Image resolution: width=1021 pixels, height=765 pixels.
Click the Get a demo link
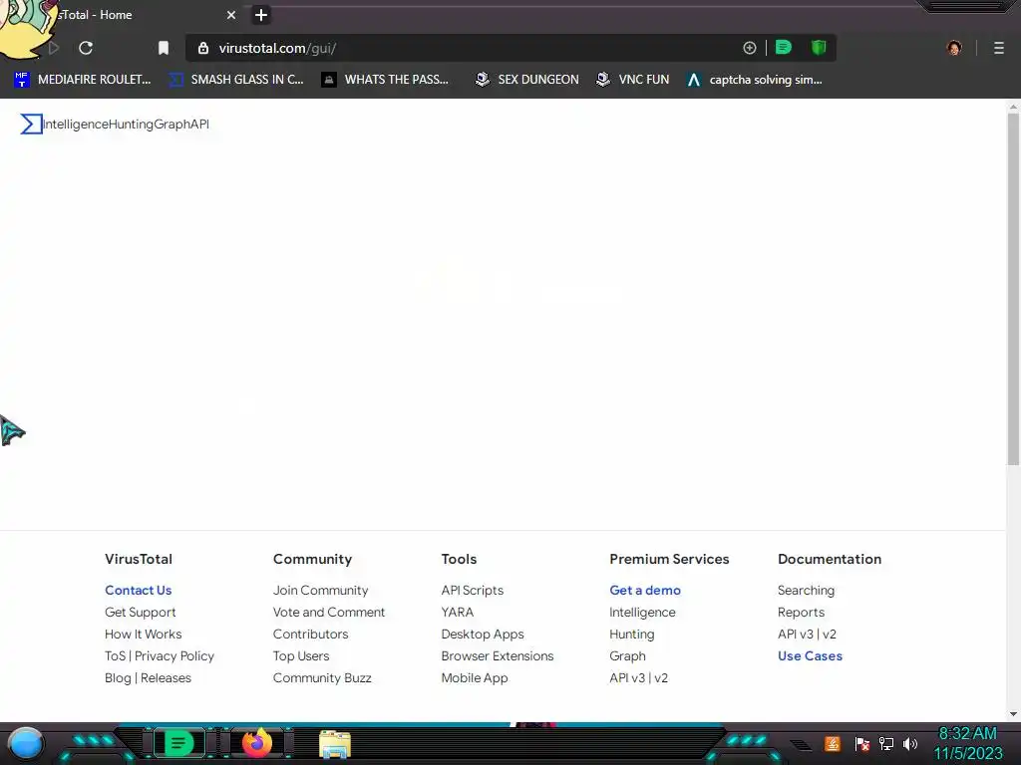pos(645,590)
